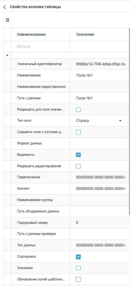Click the Перечисление row label
The image size is (131, 286).
coord(29,177)
